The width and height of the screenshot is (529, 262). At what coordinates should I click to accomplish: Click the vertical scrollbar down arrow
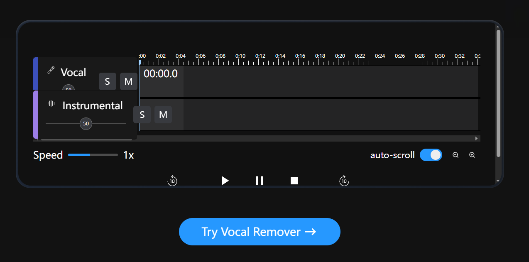pos(498,181)
